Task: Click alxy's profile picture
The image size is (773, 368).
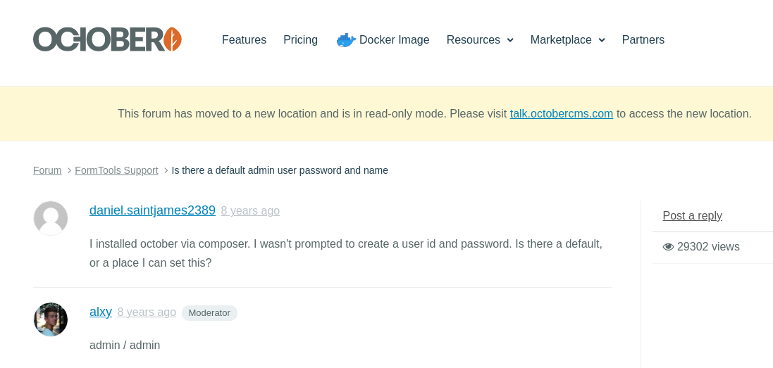Action: tap(51, 319)
